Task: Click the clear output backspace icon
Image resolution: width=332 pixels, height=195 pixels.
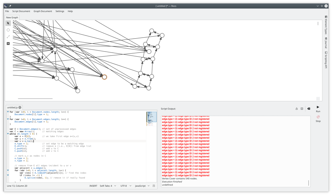Action: (x=309, y=109)
